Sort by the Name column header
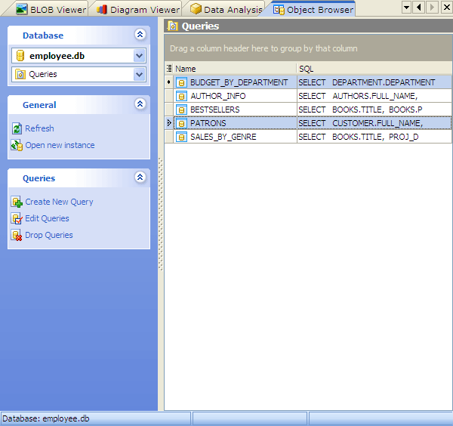453x426 pixels. tap(235, 69)
